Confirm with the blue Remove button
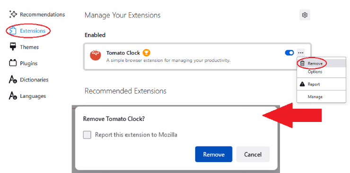Screen dimensions: 350x173 click(214, 154)
